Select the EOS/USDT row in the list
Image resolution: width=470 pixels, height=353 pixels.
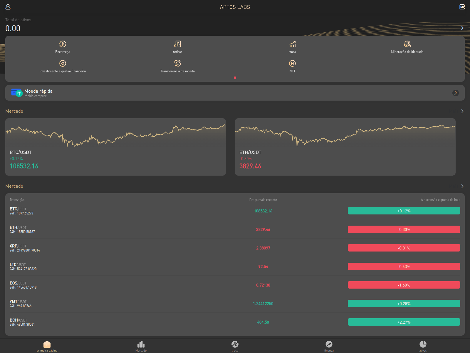tap(235, 285)
